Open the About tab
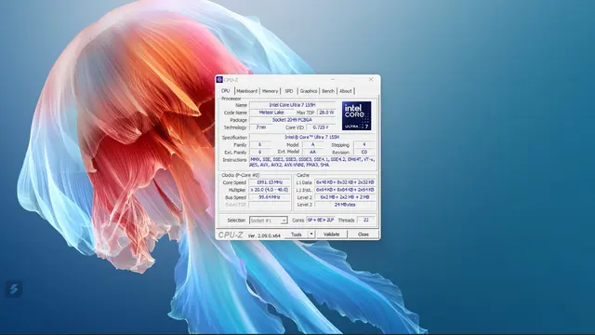Image resolution: width=595 pixels, height=335 pixels. point(345,91)
